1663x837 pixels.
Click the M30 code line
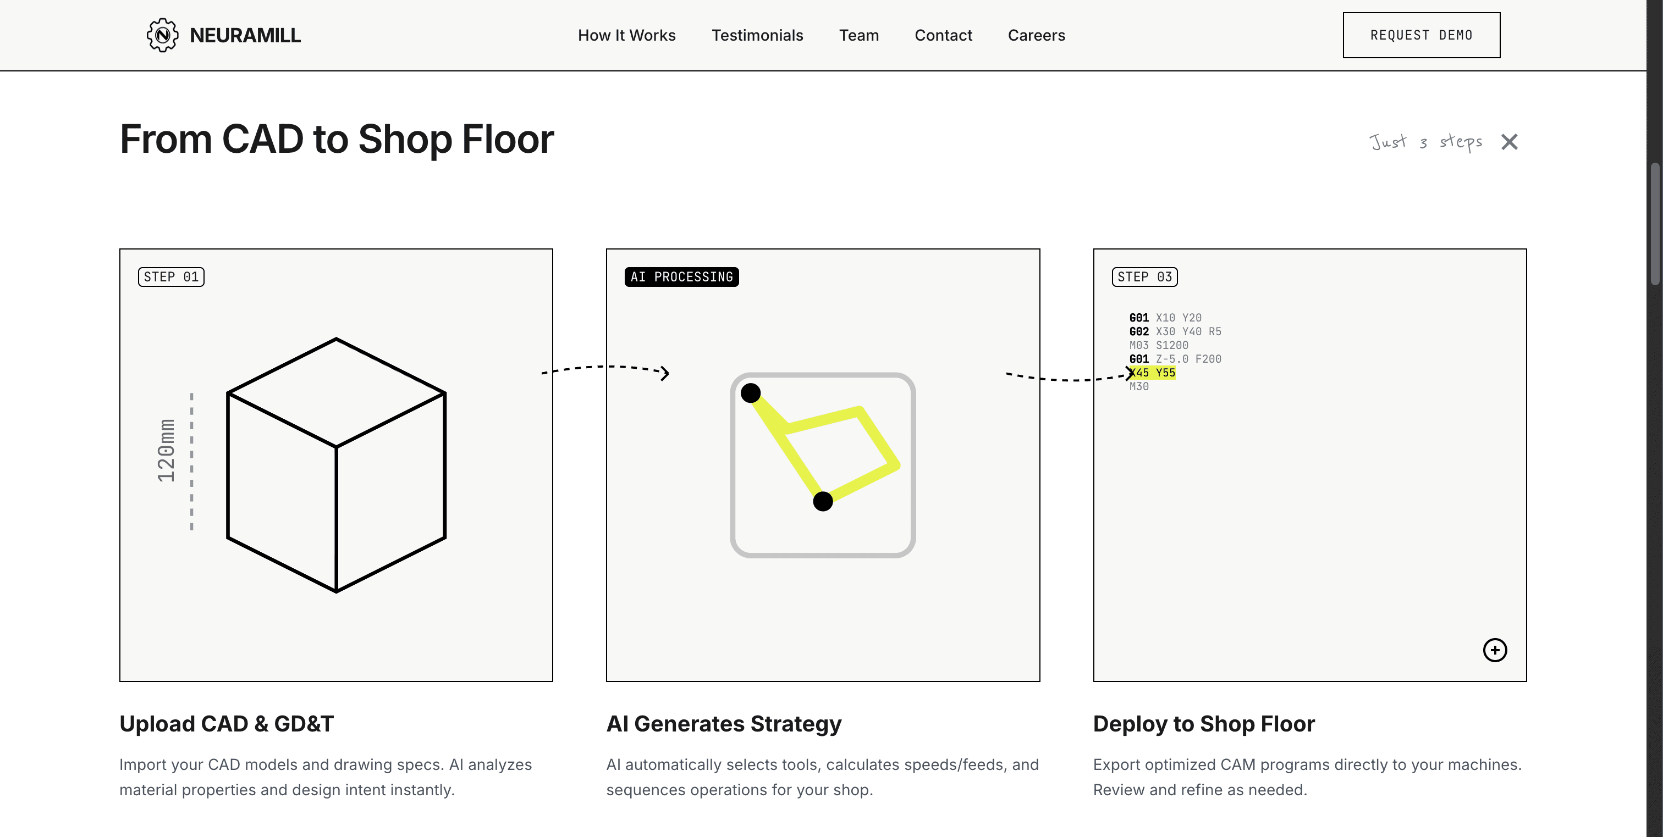(1139, 386)
